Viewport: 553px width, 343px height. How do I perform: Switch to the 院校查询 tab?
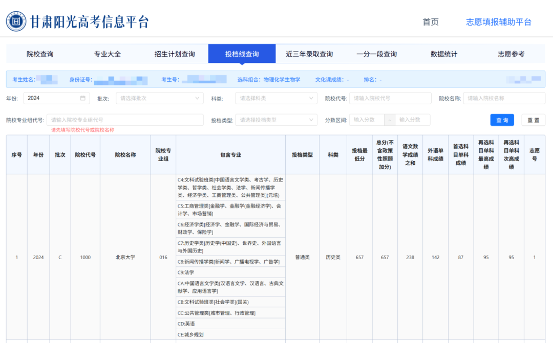(x=41, y=53)
